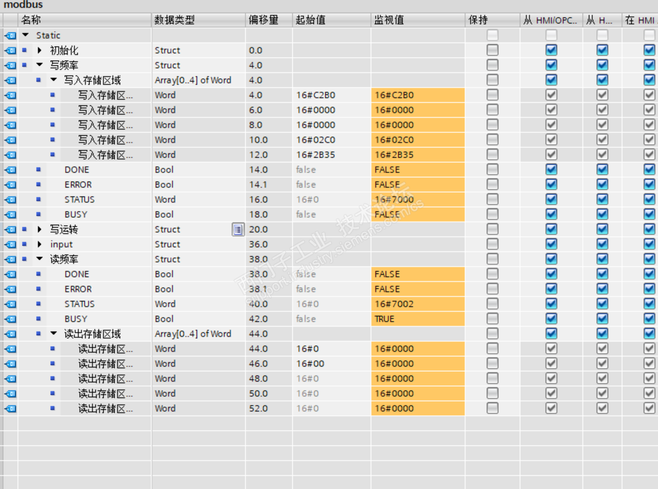
Task: Collapse the Static section
Action: click(x=25, y=36)
